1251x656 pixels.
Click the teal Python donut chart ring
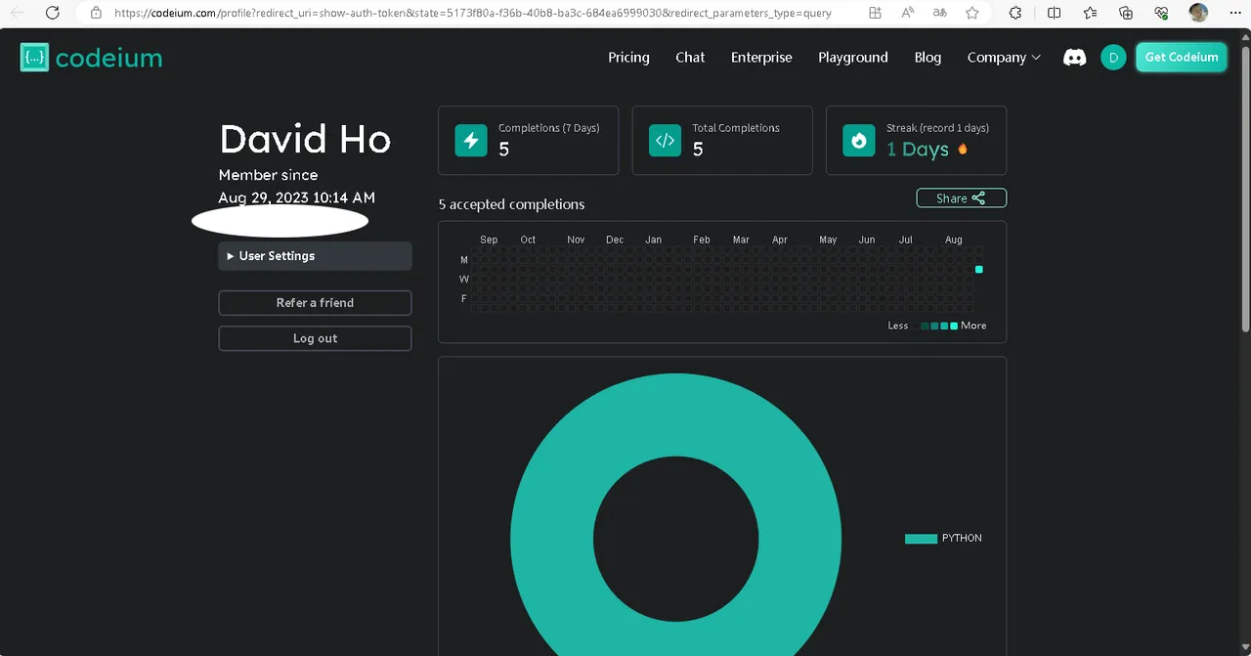point(553,540)
